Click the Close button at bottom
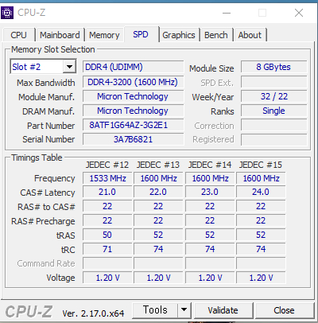The image size is (318, 323). [x=284, y=310]
